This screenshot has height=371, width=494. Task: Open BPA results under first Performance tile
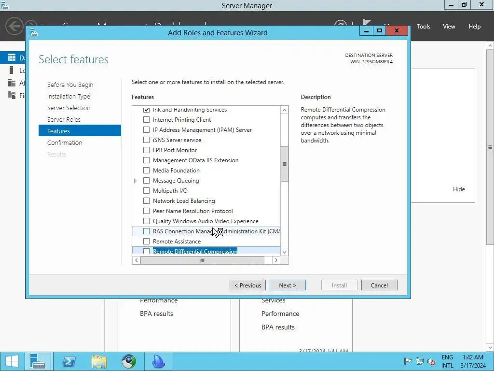pyautogui.click(x=156, y=314)
